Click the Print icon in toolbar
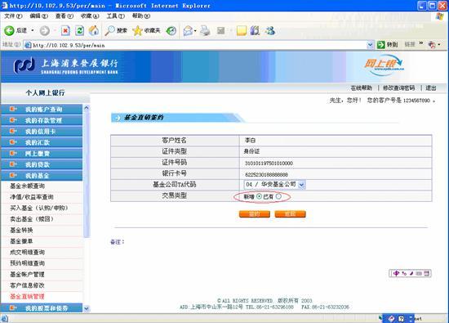This screenshot has height=323, width=449. 205,31
